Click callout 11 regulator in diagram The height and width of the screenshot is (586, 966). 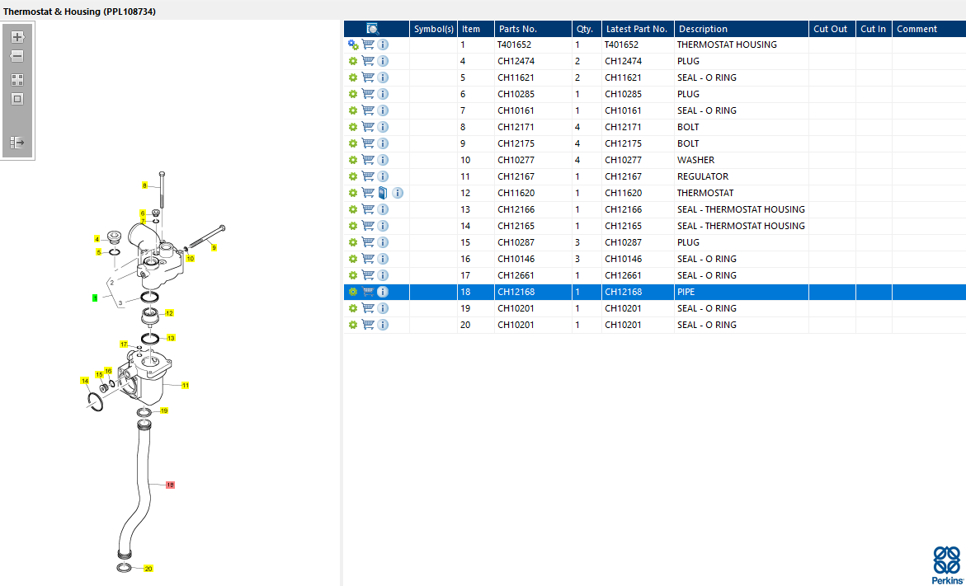coord(186,386)
